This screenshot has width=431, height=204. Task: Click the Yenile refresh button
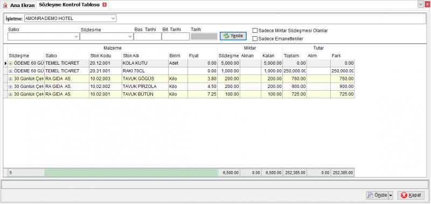[233, 36]
